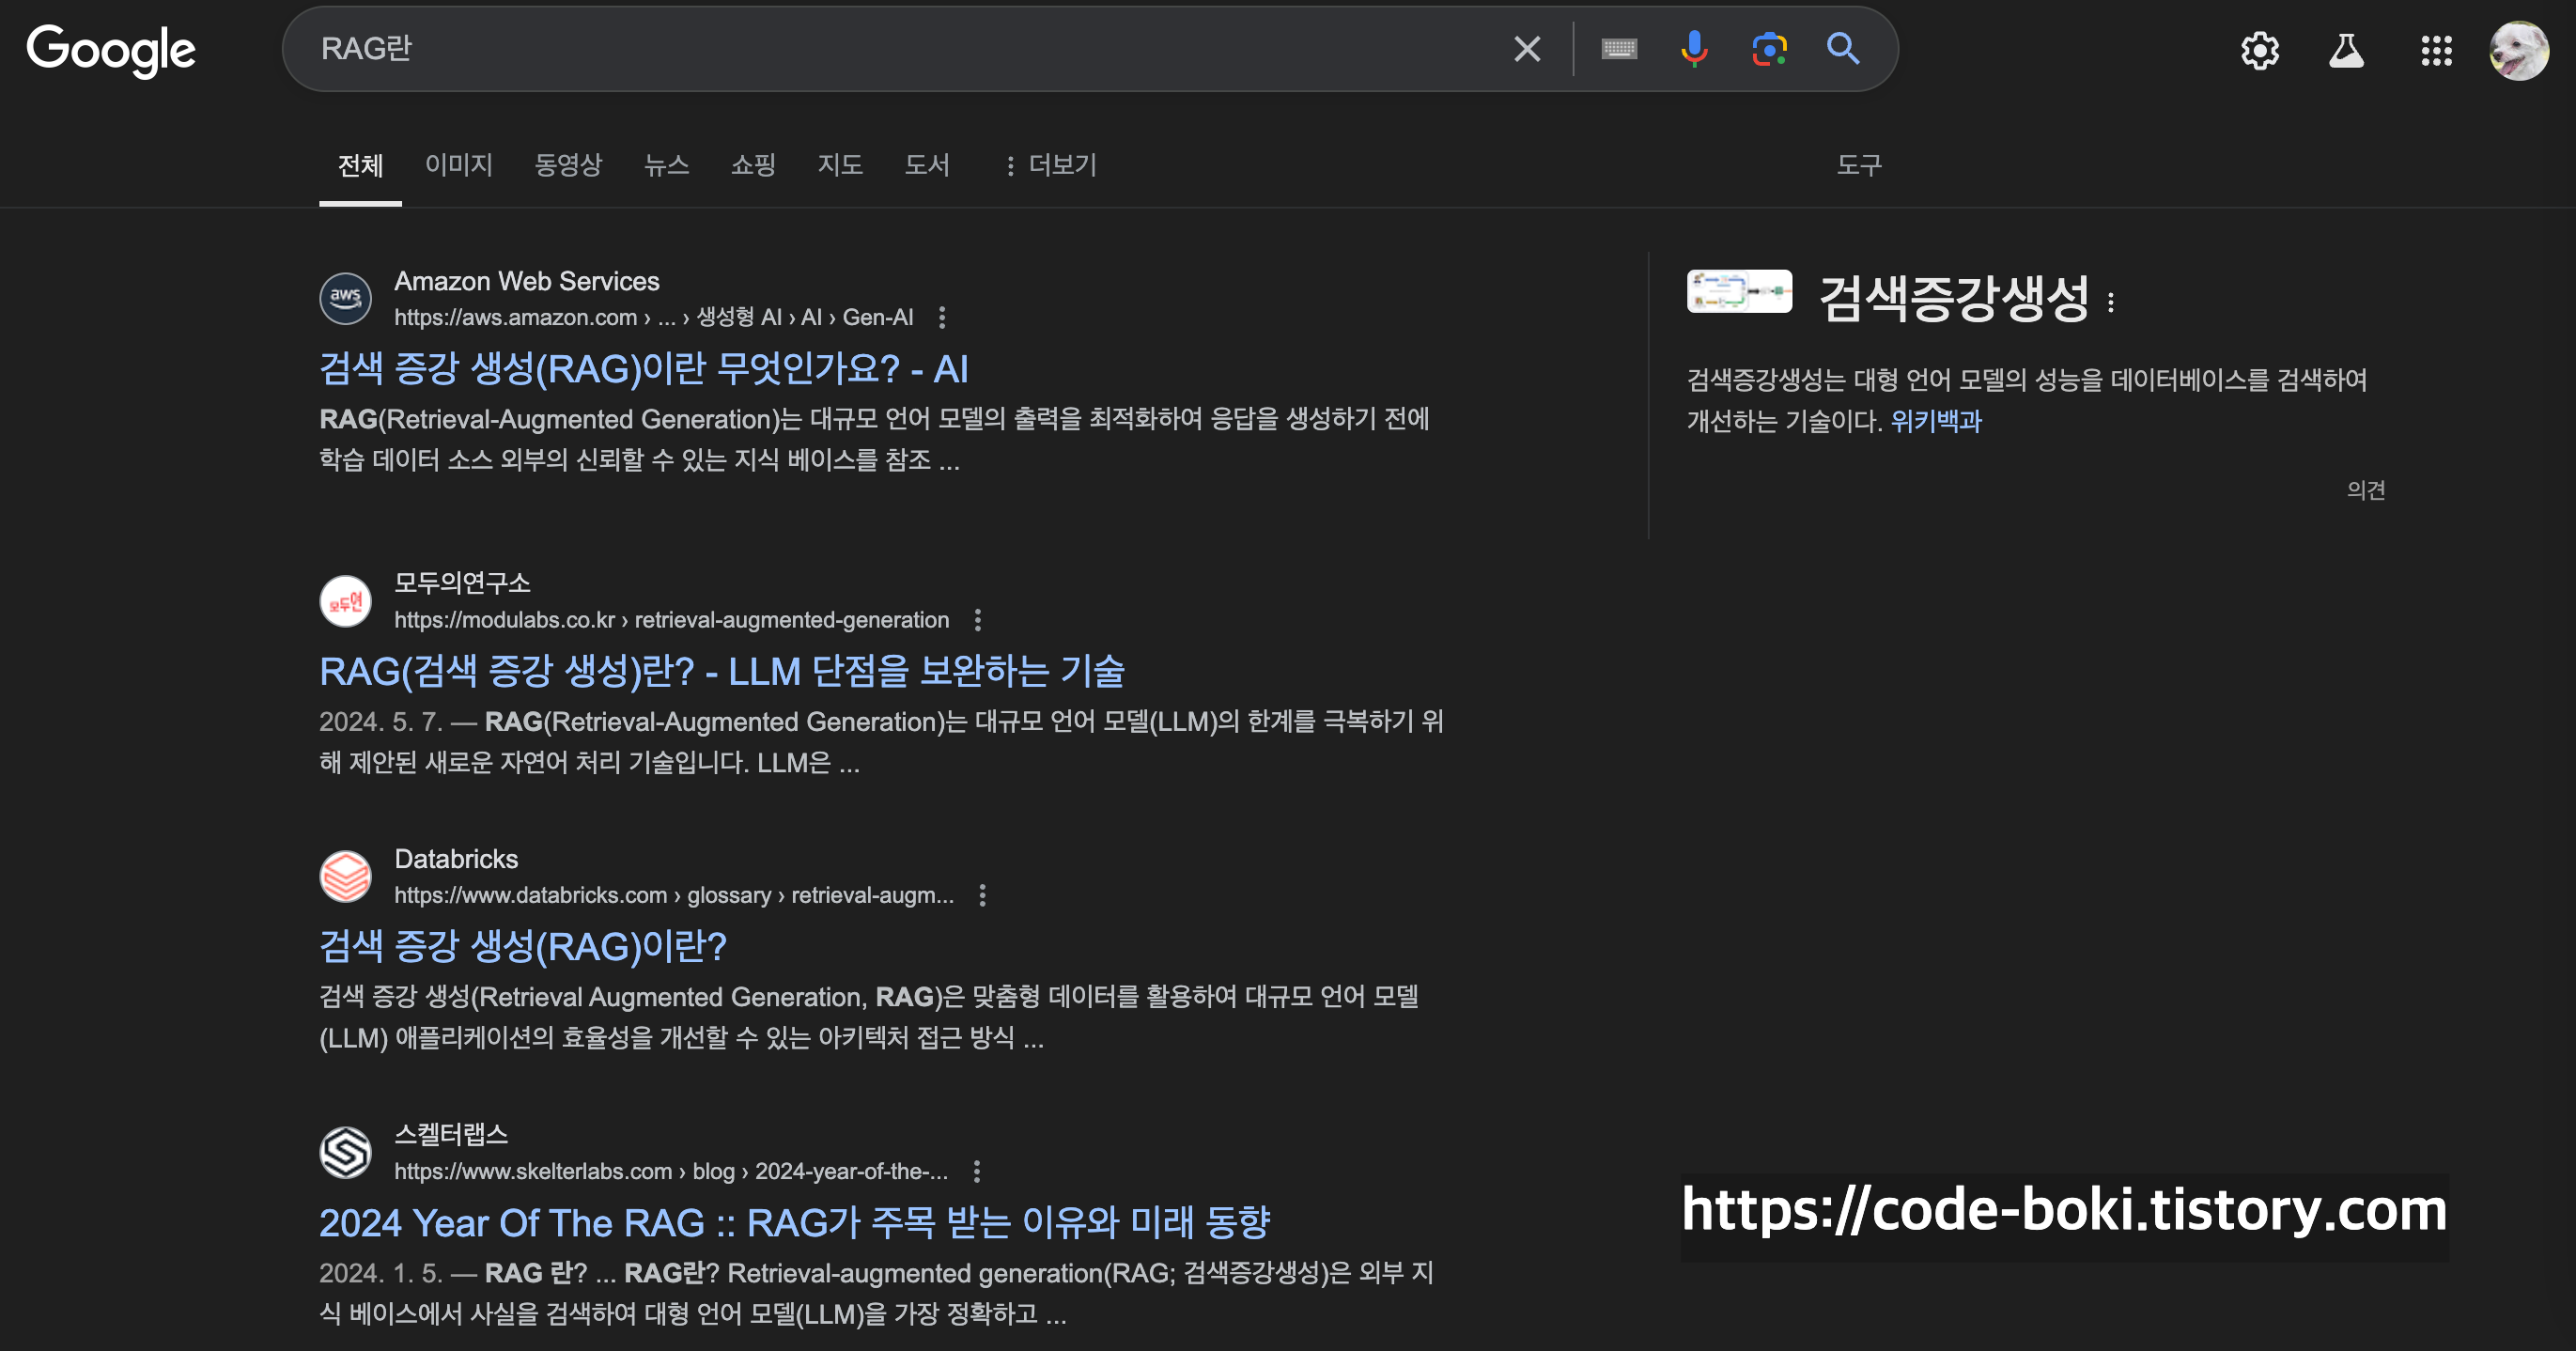The height and width of the screenshot is (1351, 2576).
Task: Open options menu for AWS result
Action: [x=942, y=318]
